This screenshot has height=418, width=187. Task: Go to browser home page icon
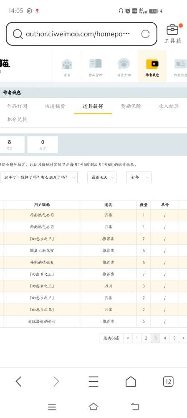pyautogui.click(x=131, y=382)
